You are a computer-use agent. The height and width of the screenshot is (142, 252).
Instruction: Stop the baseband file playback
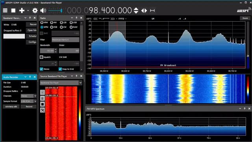pyautogui.click(x=43, y=104)
